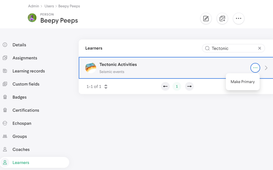Clear the Tectonic search text
The width and height of the screenshot is (273, 170).
(260, 48)
